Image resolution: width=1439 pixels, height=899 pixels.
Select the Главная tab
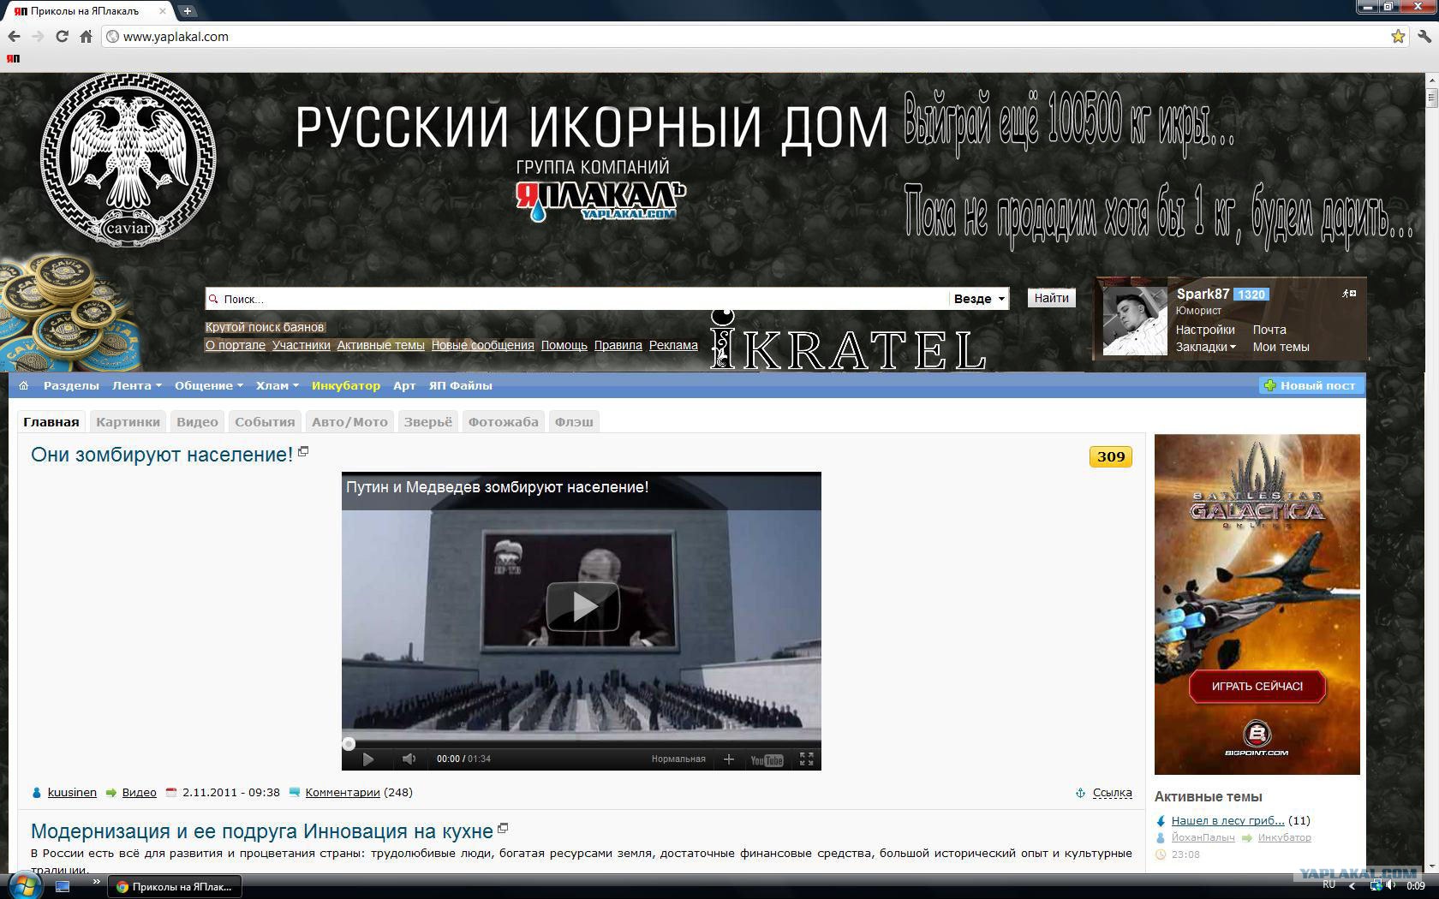[51, 421]
